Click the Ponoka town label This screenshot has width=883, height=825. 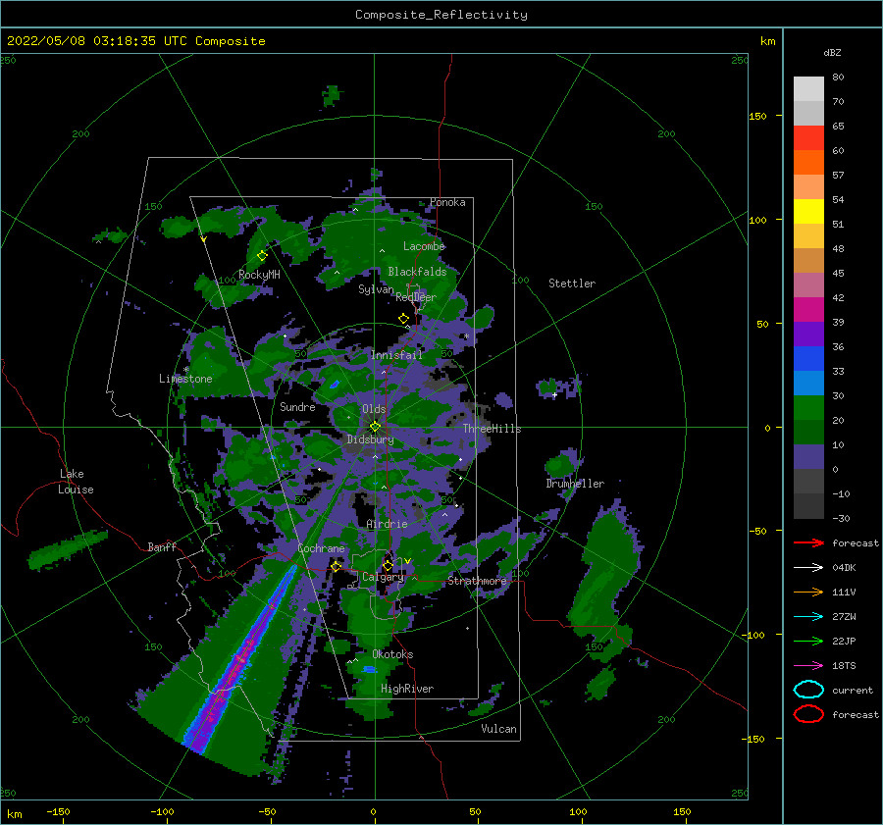pyautogui.click(x=447, y=202)
